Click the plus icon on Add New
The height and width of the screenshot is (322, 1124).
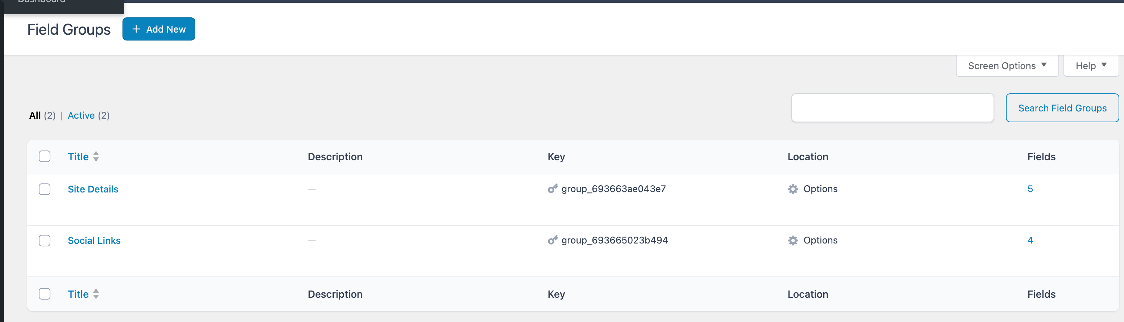coord(136,29)
